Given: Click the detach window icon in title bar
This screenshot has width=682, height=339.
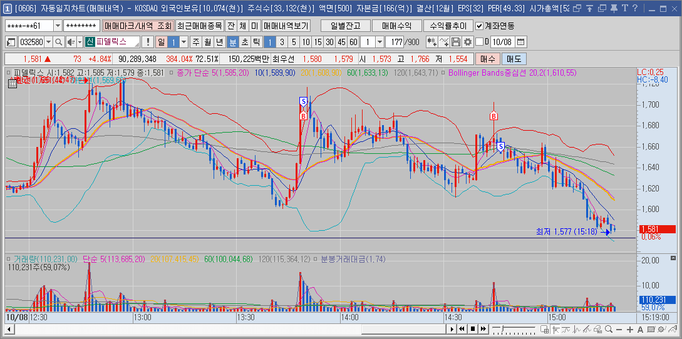Looking at the screenshot, I should click(577, 9).
